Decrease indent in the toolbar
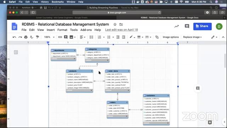The image size is (227, 128). pyautogui.click(x=118, y=37)
